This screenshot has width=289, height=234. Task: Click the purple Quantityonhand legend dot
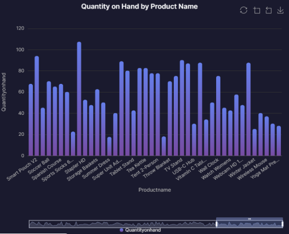[x=121, y=230]
